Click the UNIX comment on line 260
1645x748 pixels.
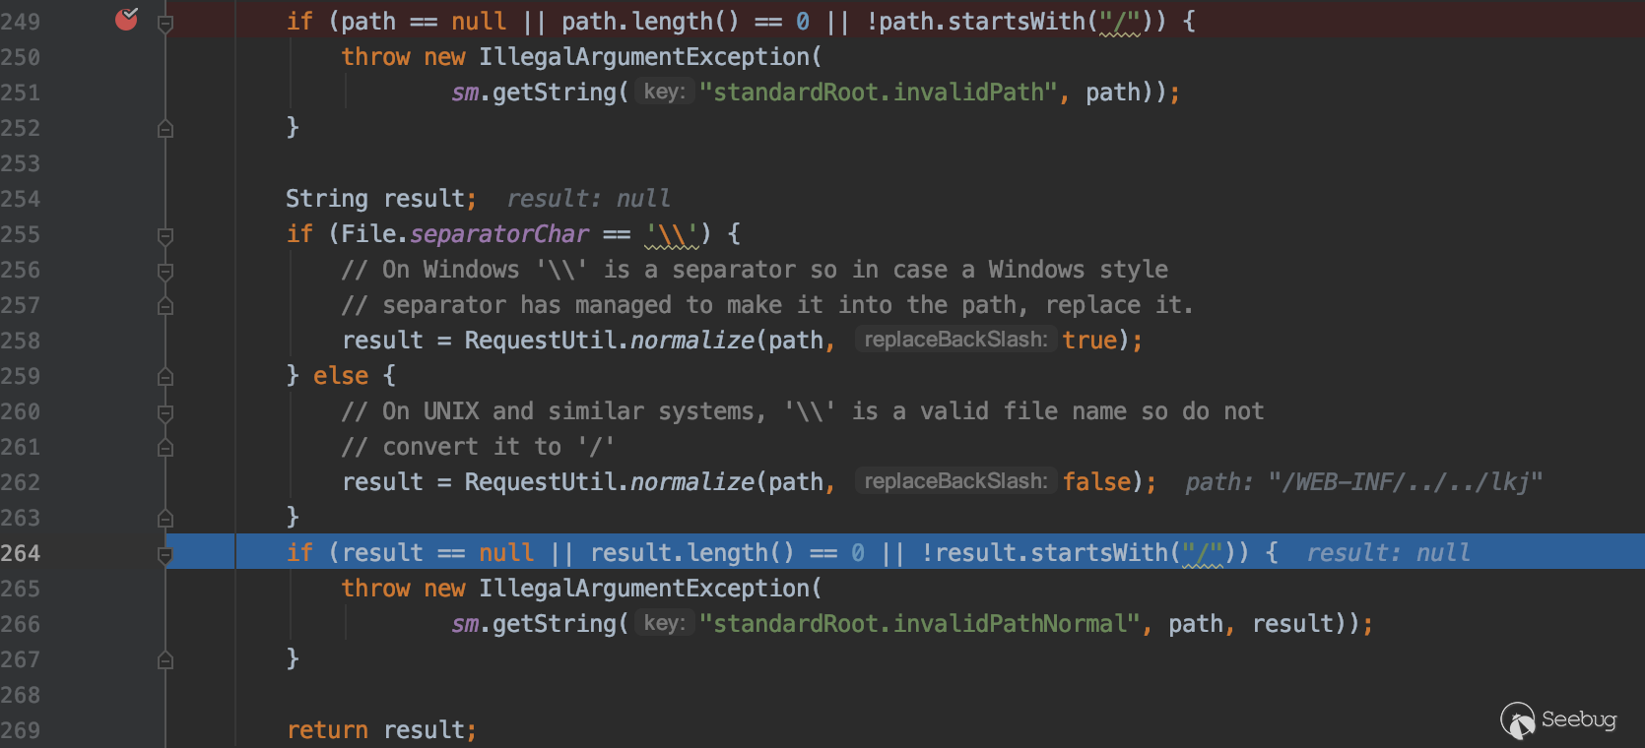pyautogui.click(x=803, y=411)
